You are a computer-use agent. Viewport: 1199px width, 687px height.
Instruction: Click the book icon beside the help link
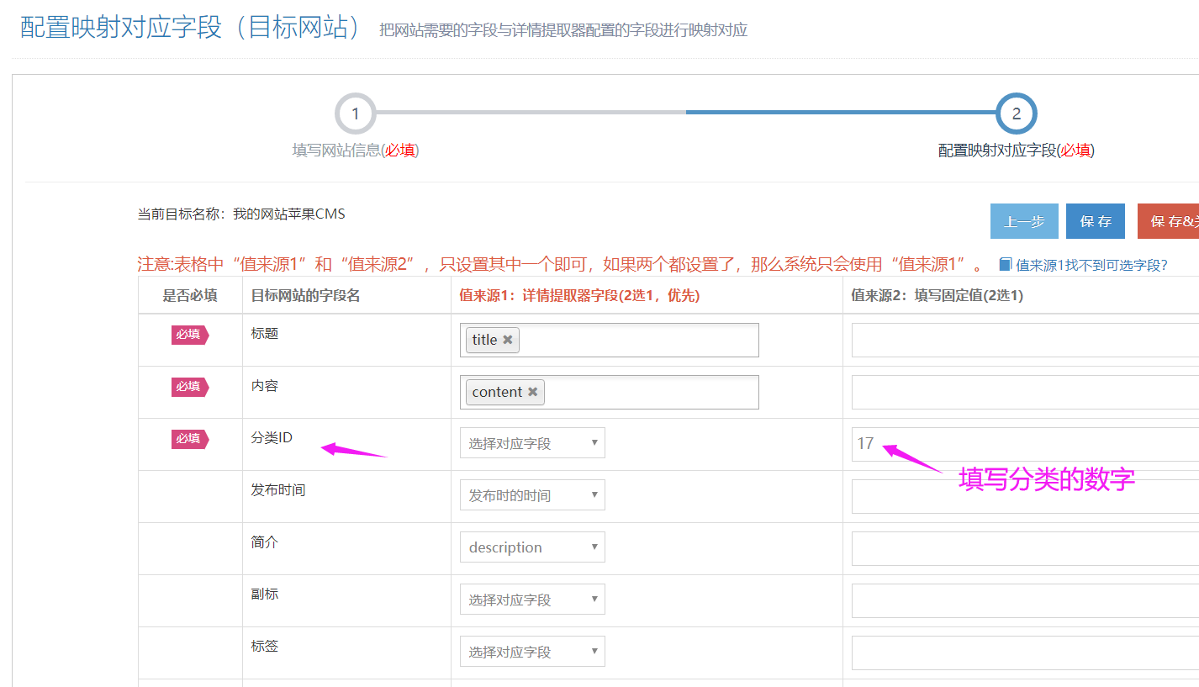pyautogui.click(x=1005, y=265)
